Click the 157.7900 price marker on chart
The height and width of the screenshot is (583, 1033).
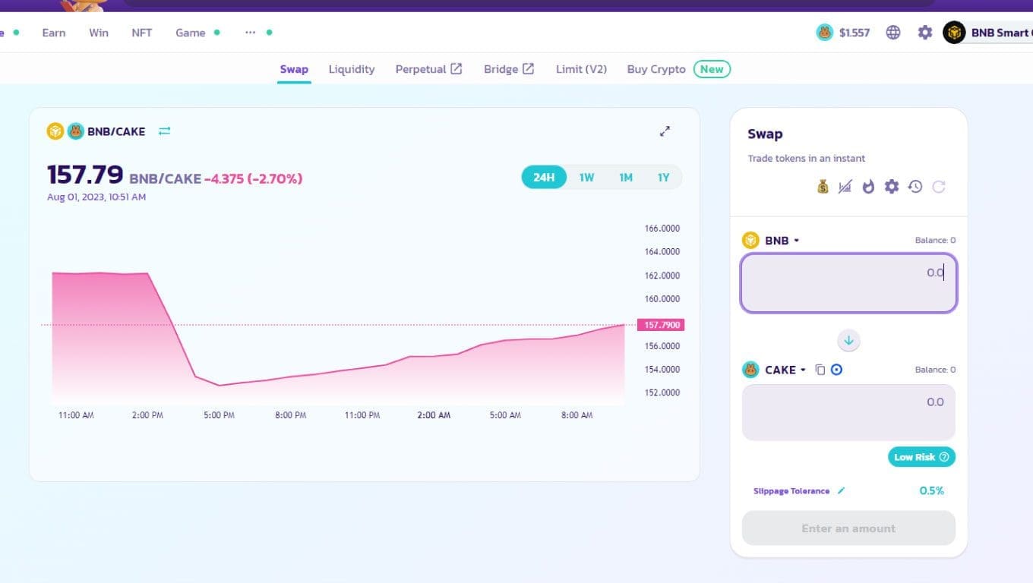[x=661, y=325]
